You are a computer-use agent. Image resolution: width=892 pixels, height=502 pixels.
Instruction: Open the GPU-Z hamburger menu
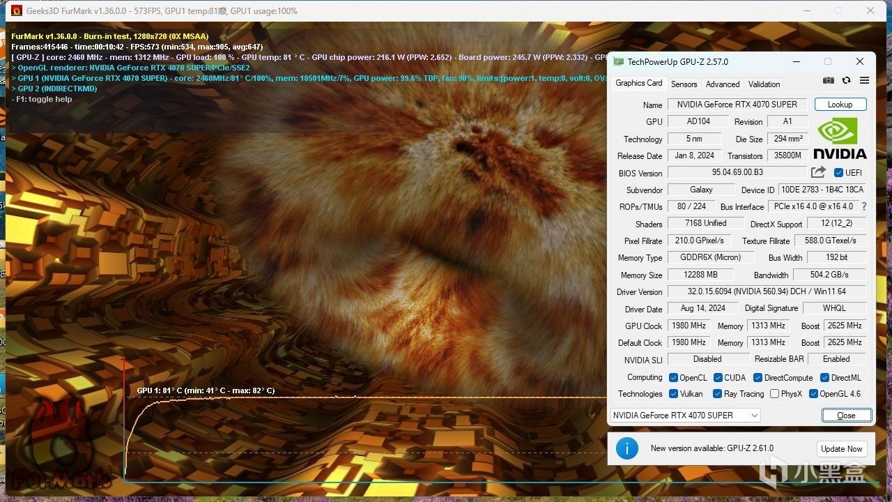(x=864, y=81)
